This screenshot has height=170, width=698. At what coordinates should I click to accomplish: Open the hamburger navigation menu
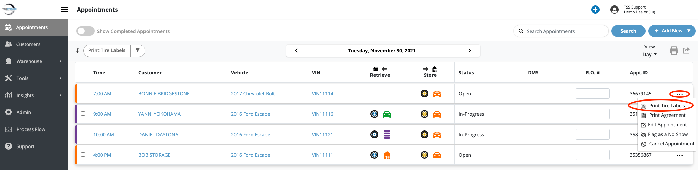point(65,10)
